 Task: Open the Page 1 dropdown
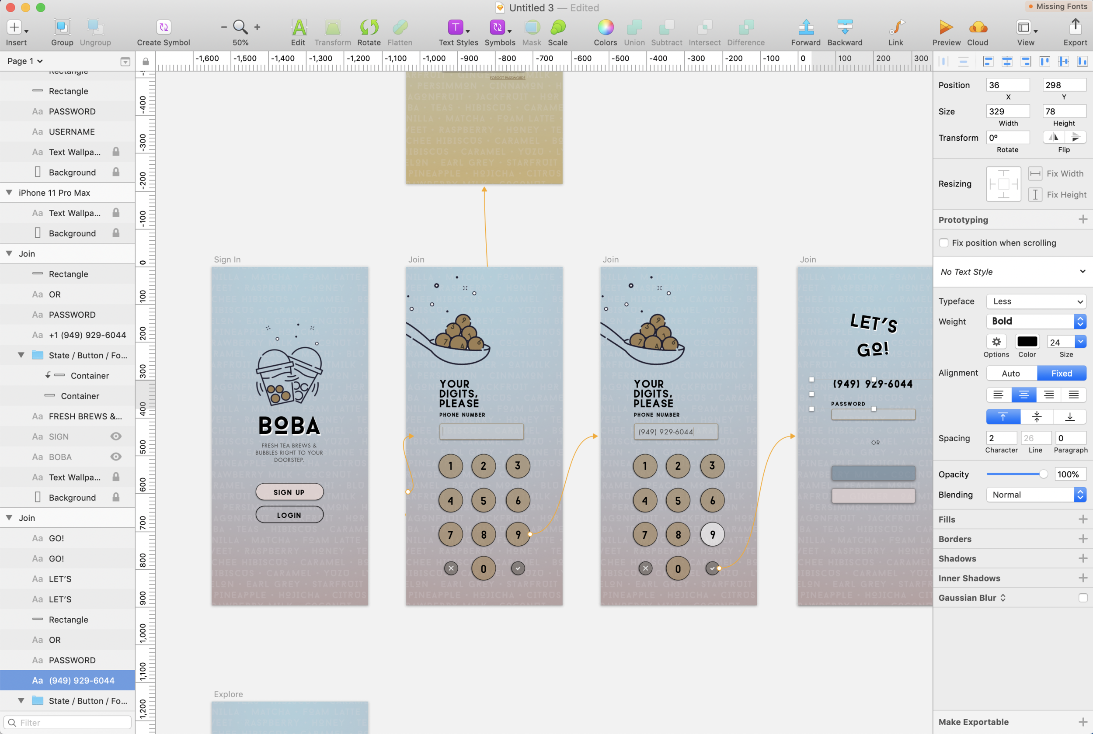point(25,61)
